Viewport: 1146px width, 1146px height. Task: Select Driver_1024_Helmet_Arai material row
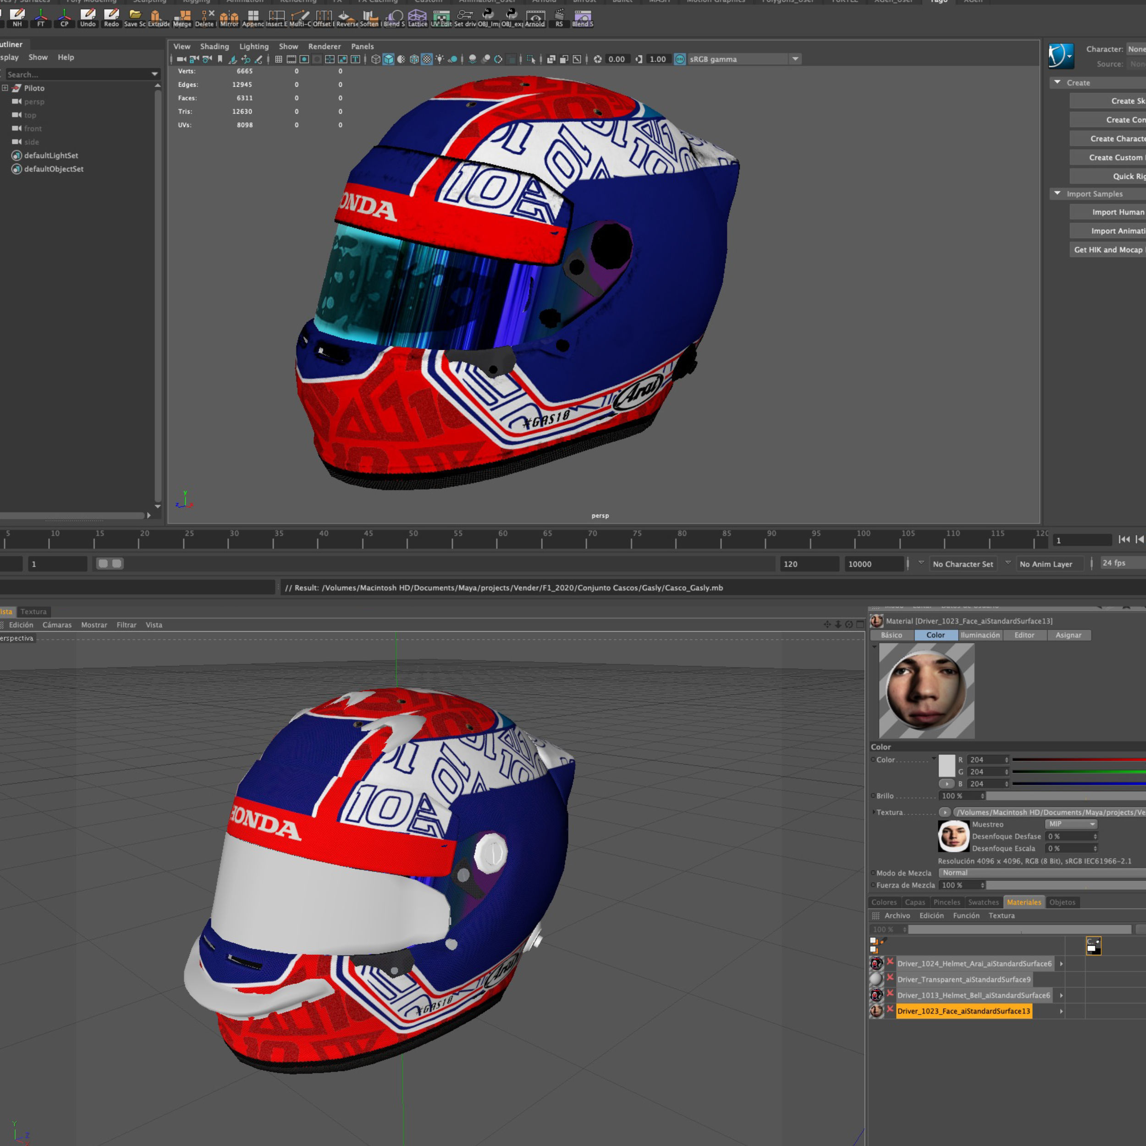tap(974, 963)
